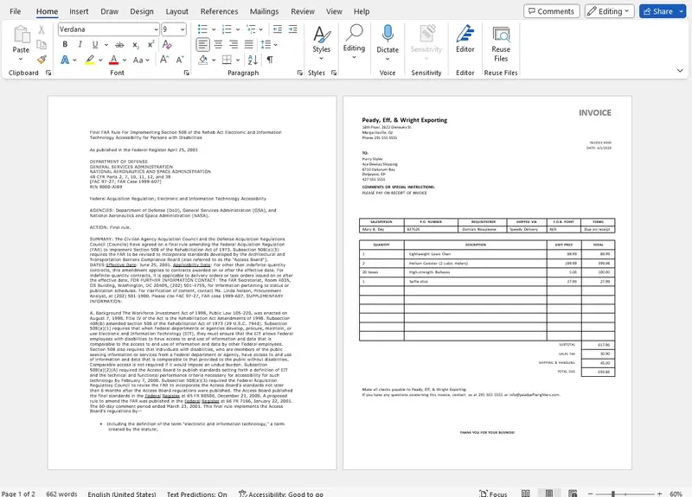This screenshot has height=497, width=692.
Task: Toggle Strikethrough formatting
Action: 119,45
